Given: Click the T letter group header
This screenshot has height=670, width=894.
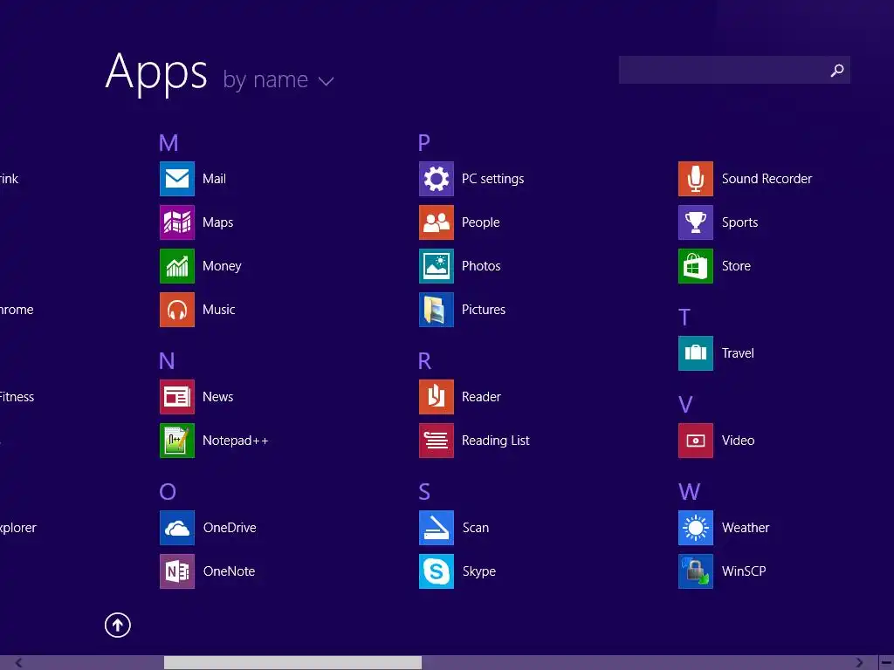Looking at the screenshot, I should pos(684,318).
